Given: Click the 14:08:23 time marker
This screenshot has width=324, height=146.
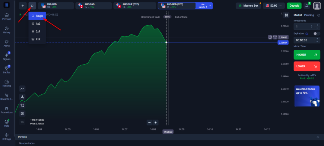Looking at the screenshot, I should pyautogui.click(x=168, y=132).
